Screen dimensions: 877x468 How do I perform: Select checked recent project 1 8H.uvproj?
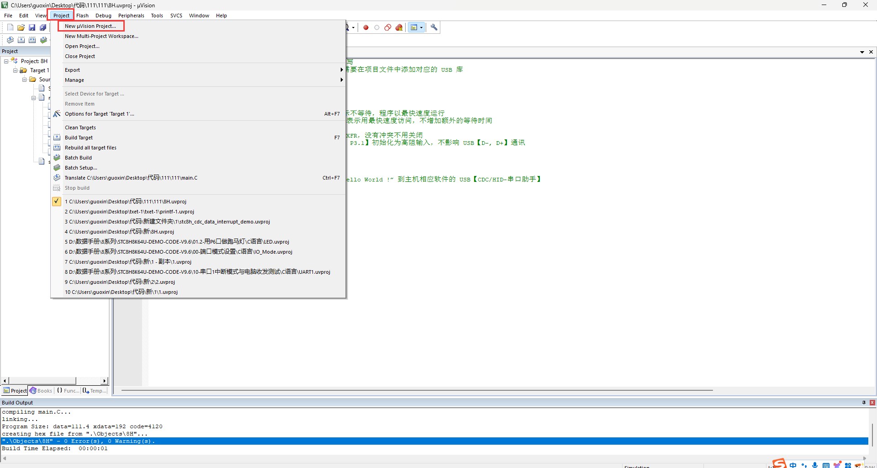[x=198, y=202]
